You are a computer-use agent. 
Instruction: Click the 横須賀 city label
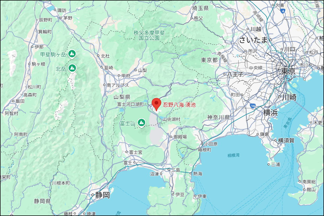tap(286, 140)
